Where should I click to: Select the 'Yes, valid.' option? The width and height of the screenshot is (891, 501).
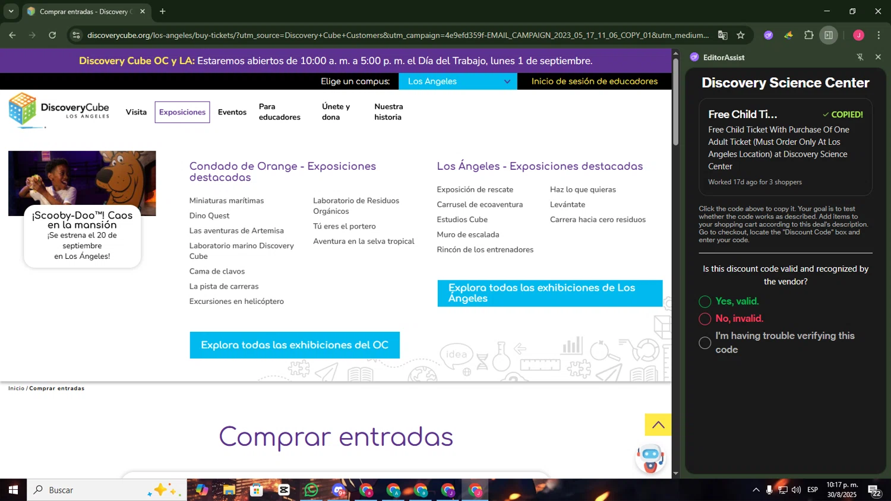click(x=705, y=302)
